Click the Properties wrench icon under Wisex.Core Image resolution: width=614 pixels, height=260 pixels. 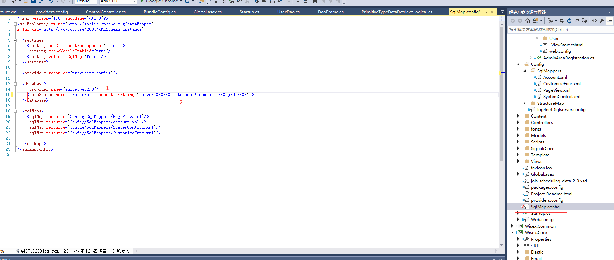coord(527,239)
